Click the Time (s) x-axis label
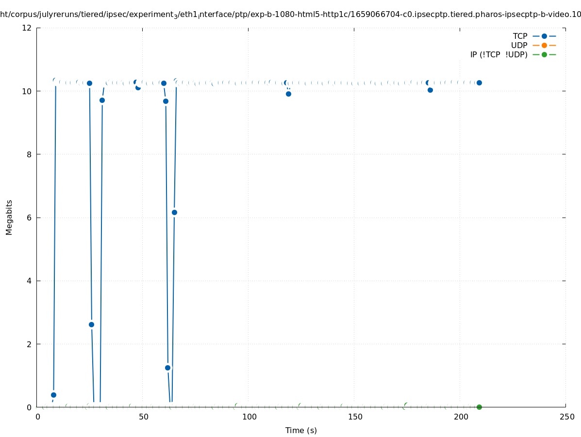This screenshot has height=437, width=581. [x=301, y=430]
